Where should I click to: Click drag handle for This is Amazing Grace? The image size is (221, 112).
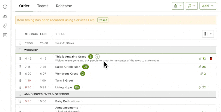[x=20, y=58]
